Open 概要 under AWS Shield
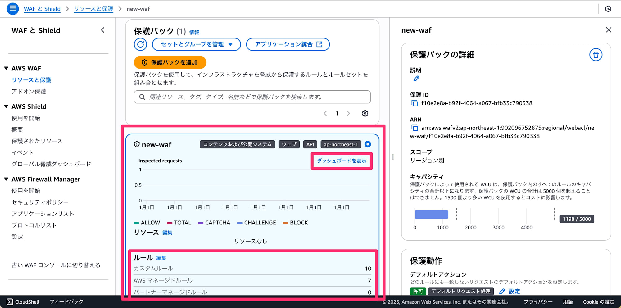 click(x=17, y=129)
